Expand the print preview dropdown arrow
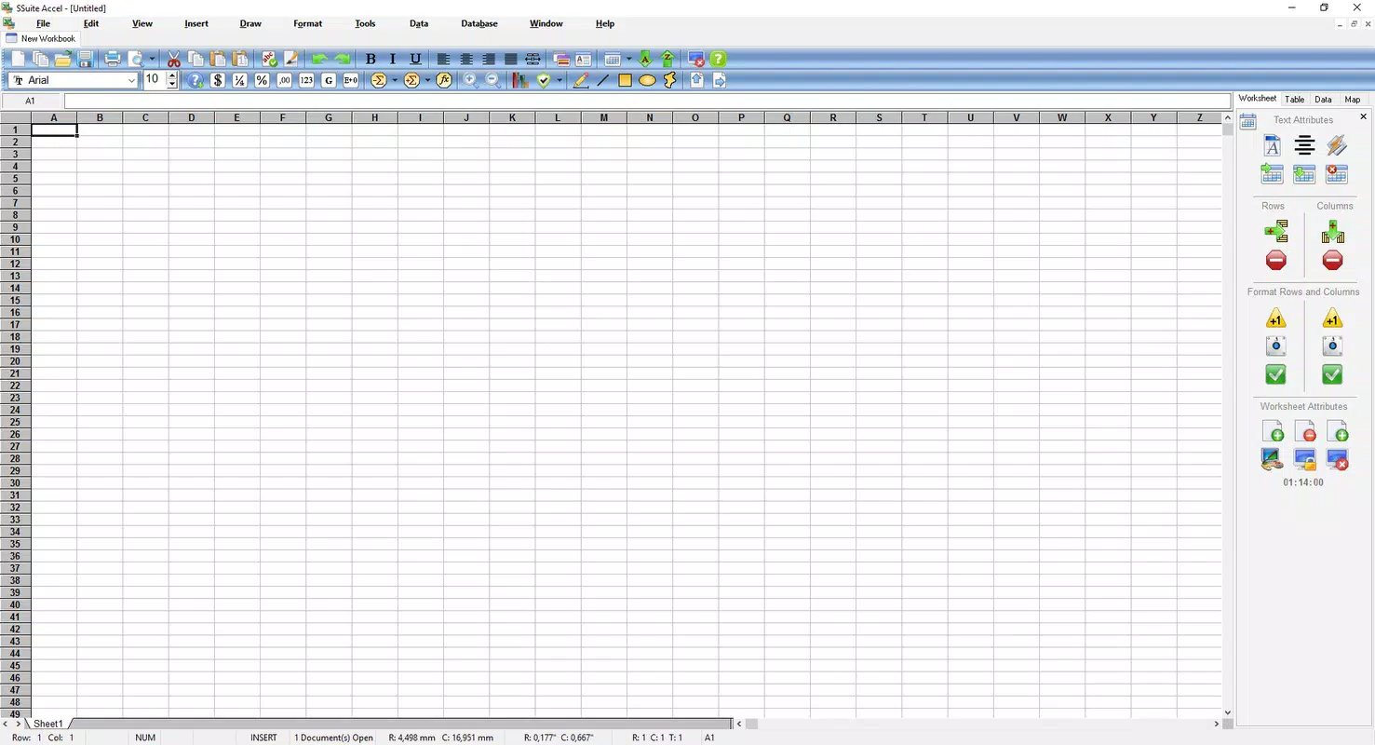The height and width of the screenshot is (745, 1375). tap(152, 59)
